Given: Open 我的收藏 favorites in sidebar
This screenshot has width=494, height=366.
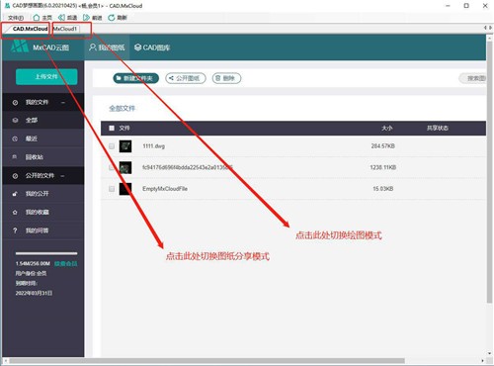Looking at the screenshot, I should point(42,212).
